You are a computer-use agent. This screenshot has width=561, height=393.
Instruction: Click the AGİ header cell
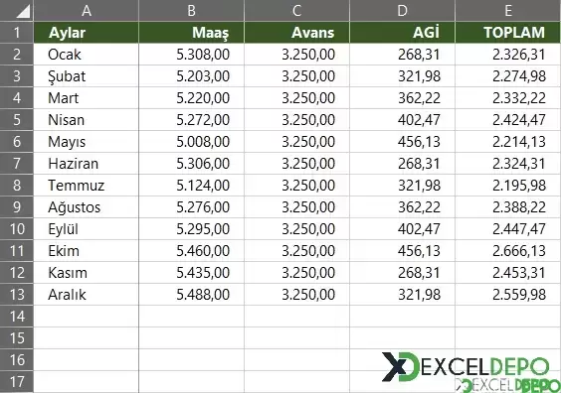click(402, 33)
